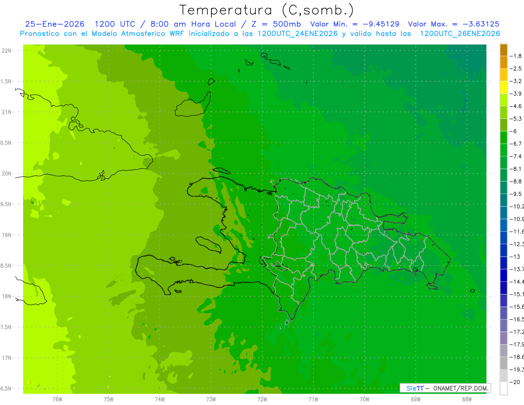Click the '20N' latitude label
Screen dimensions: 524x405
point(7,173)
